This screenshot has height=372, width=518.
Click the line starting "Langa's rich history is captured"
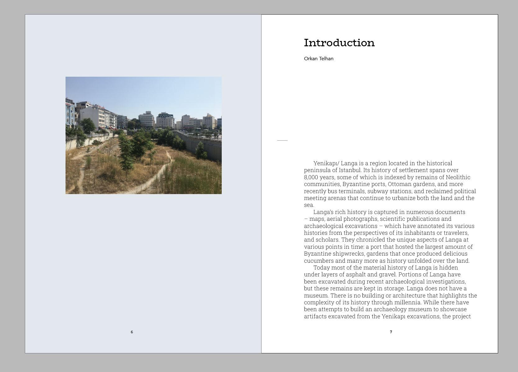pos(389,212)
